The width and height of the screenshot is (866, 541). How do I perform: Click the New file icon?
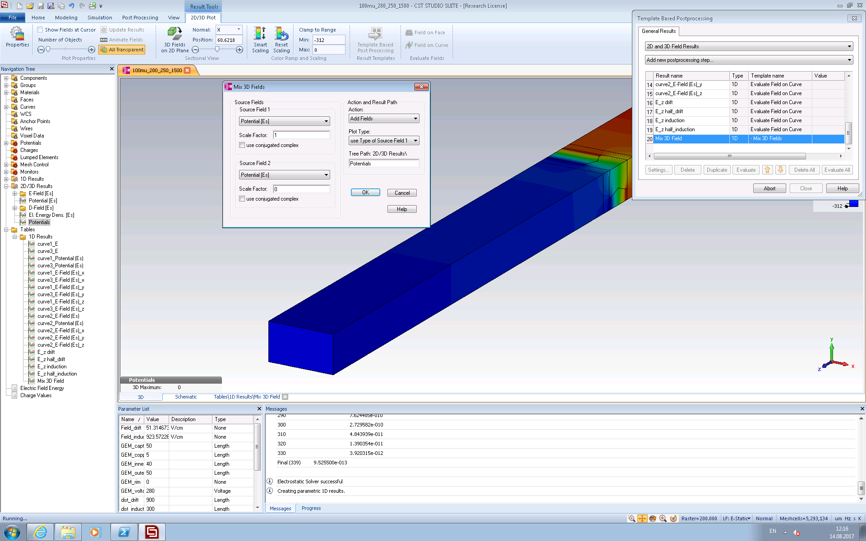pos(19,6)
